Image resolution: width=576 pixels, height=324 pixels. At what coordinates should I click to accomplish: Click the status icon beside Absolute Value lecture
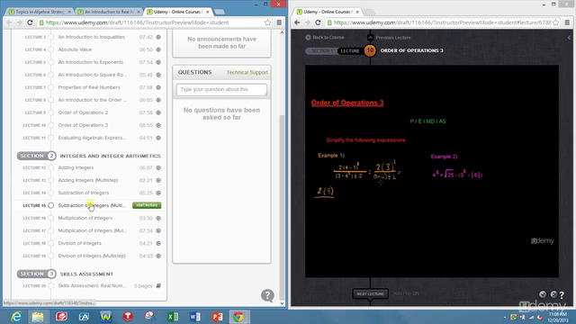[x=158, y=49]
